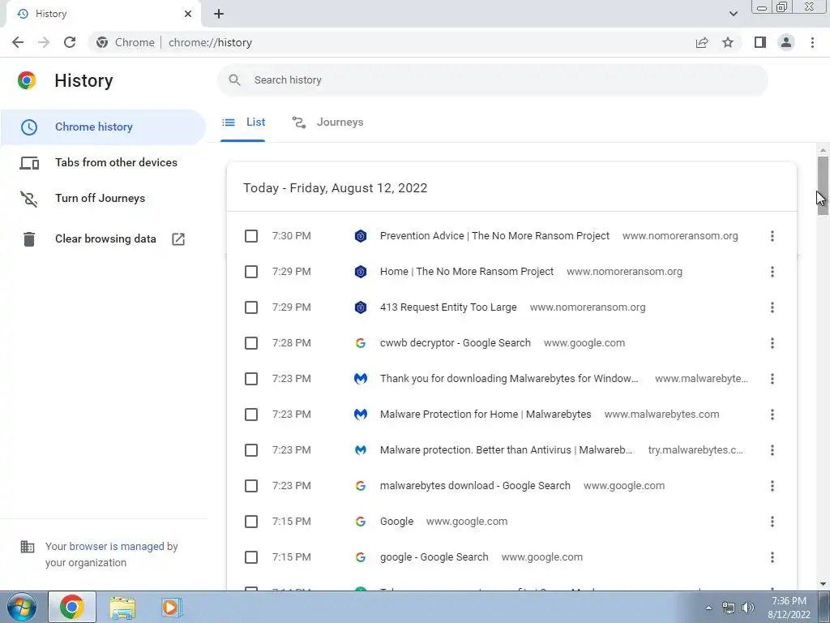Open the profile avatar menu
Viewport: 830px width, 623px height.
(x=786, y=42)
